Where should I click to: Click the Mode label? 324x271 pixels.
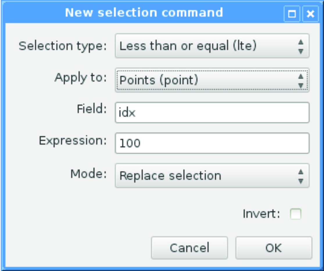(x=88, y=173)
